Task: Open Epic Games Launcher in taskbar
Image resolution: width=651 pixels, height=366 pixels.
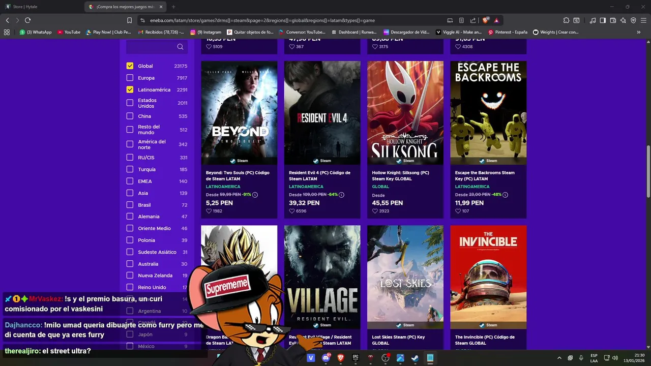Action: click(356, 358)
